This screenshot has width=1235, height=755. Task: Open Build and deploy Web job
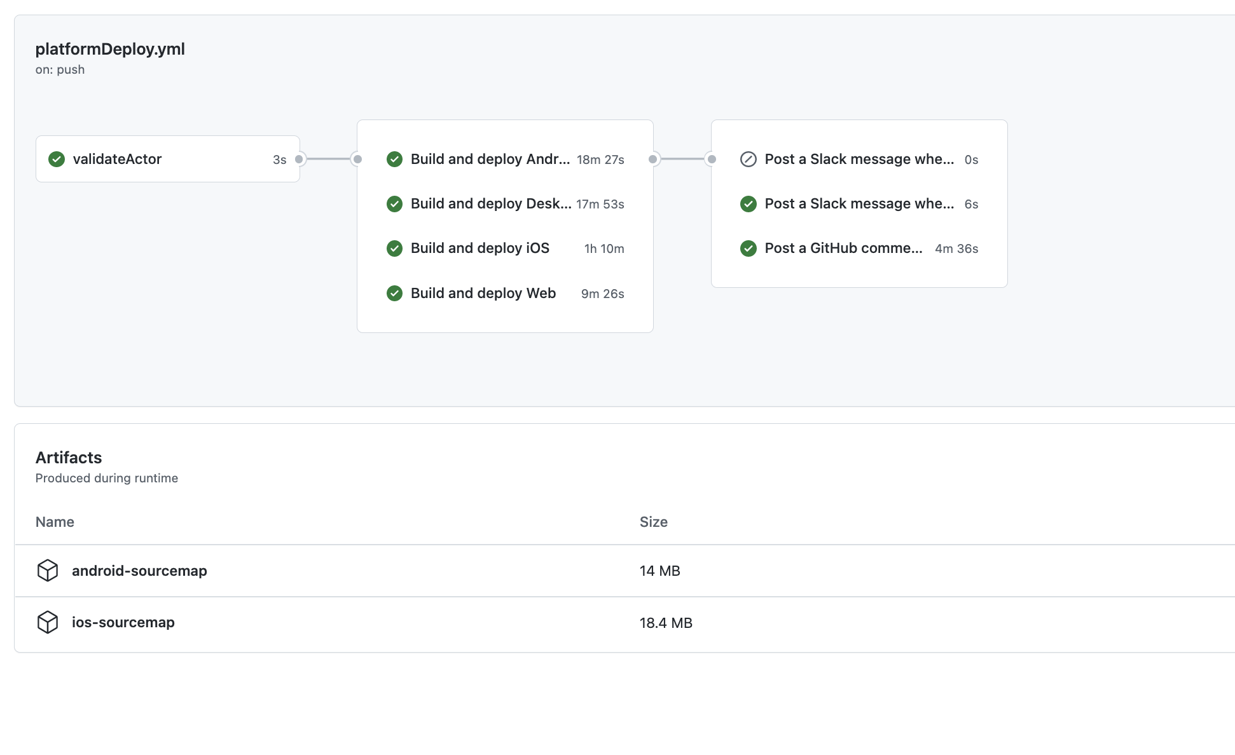point(483,293)
